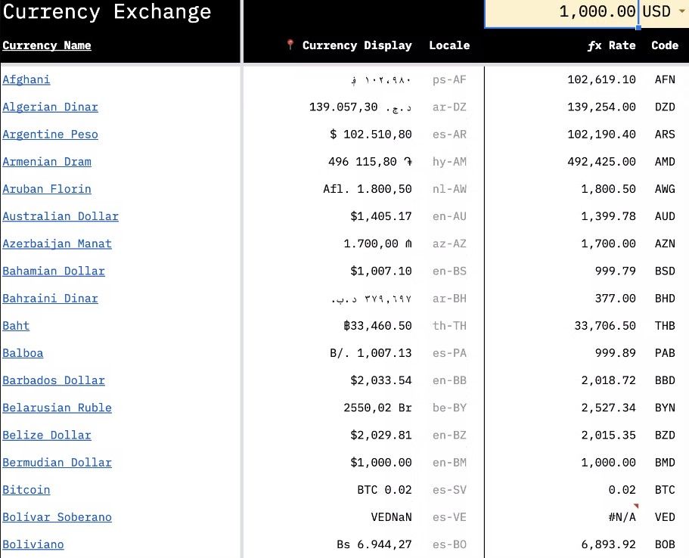Open the Belarusian Ruble link
This screenshot has height=558, width=689.
coord(57,408)
